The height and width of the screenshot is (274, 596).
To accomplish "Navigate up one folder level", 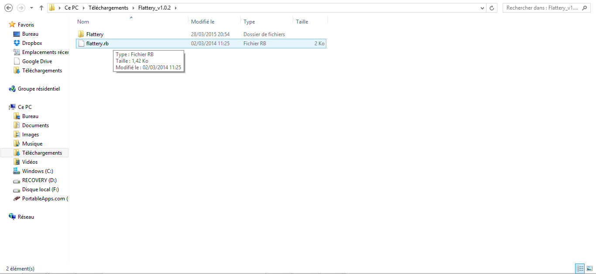I will tap(41, 7).
